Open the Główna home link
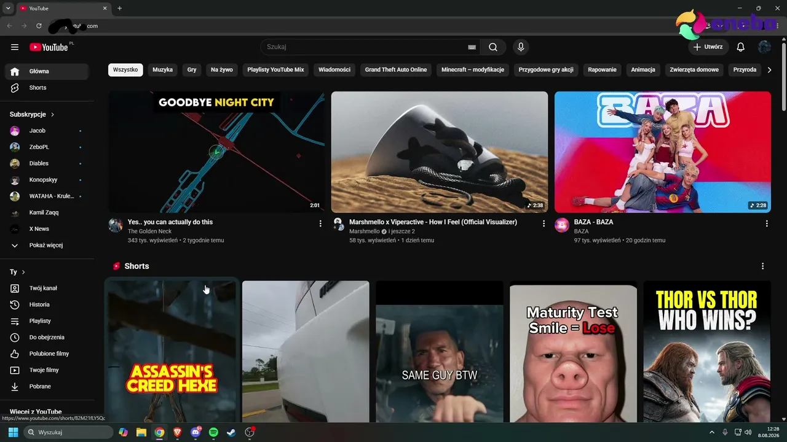 pyautogui.click(x=47, y=71)
